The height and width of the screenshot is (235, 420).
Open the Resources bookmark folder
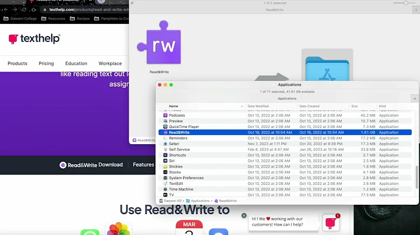click(53, 19)
